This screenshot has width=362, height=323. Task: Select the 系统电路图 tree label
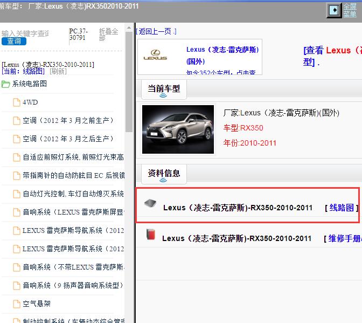(29, 84)
